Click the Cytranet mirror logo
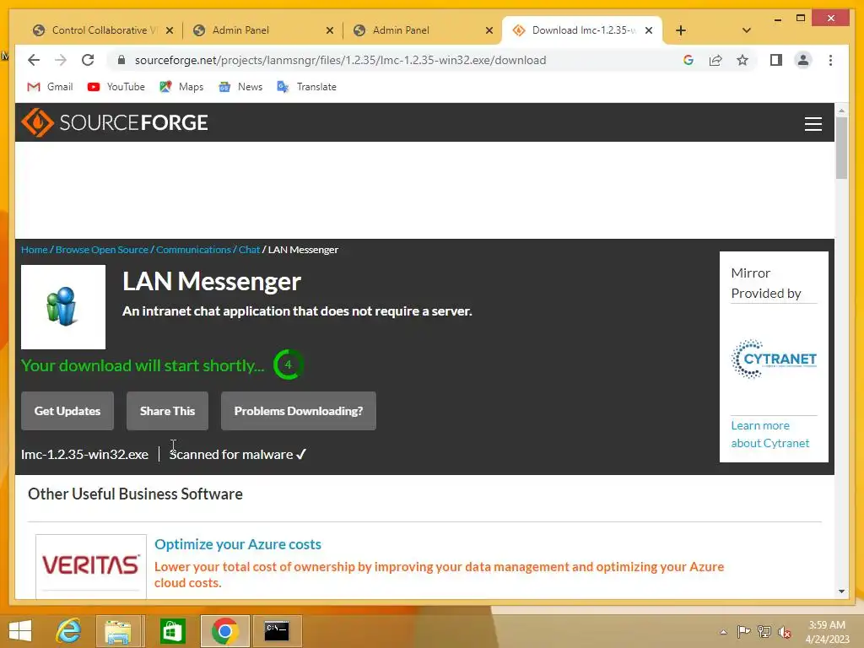Viewport: 864px width, 648px height. click(774, 359)
